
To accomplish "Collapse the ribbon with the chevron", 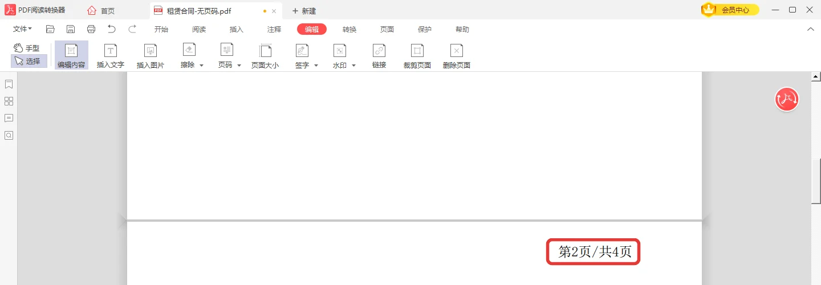I will point(810,29).
